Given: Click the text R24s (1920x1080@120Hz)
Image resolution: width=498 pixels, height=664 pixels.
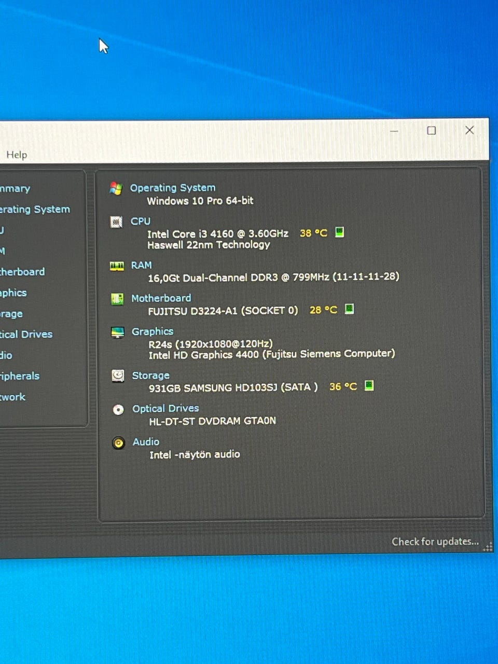Looking at the screenshot, I should pyautogui.click(x=211, y=344).
